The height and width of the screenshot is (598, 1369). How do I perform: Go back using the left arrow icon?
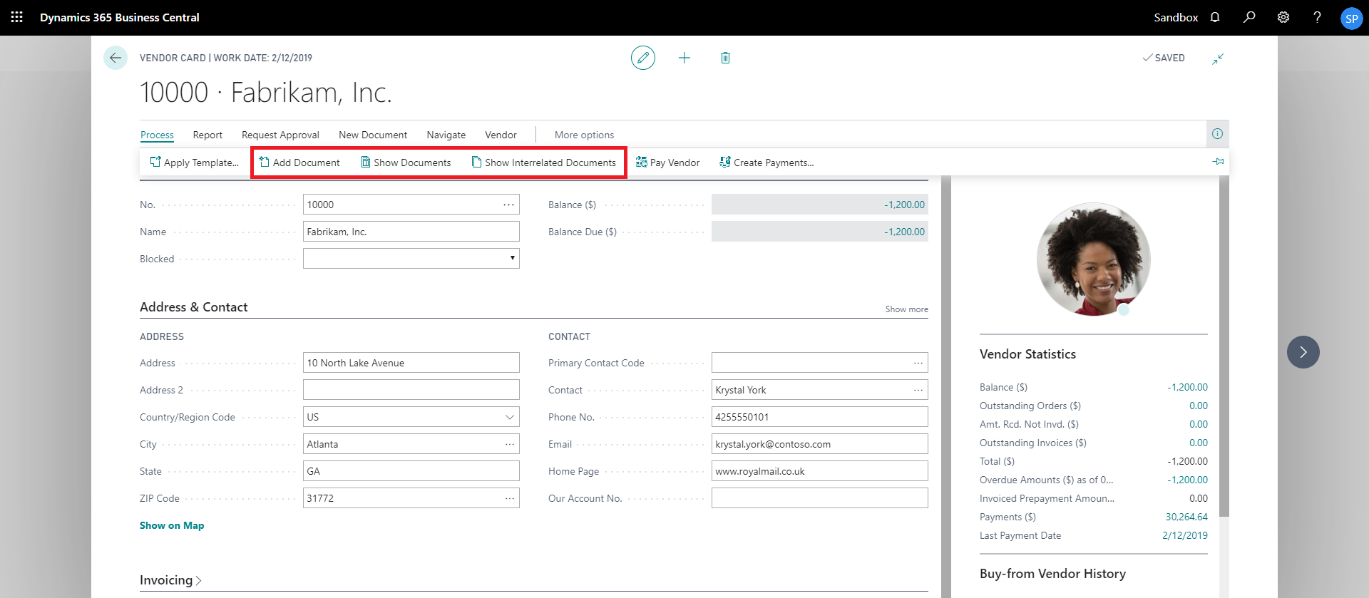coord(116,58)
